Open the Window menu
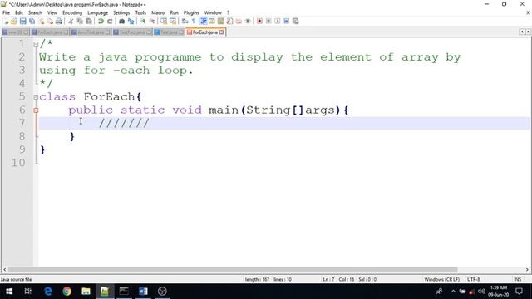 [x=213, y=13]
